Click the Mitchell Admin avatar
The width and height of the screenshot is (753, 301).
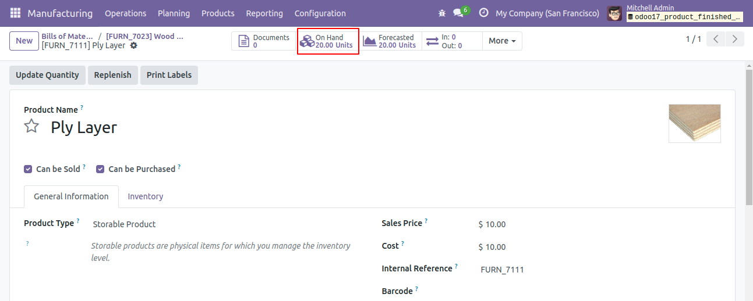pos(614,13)
